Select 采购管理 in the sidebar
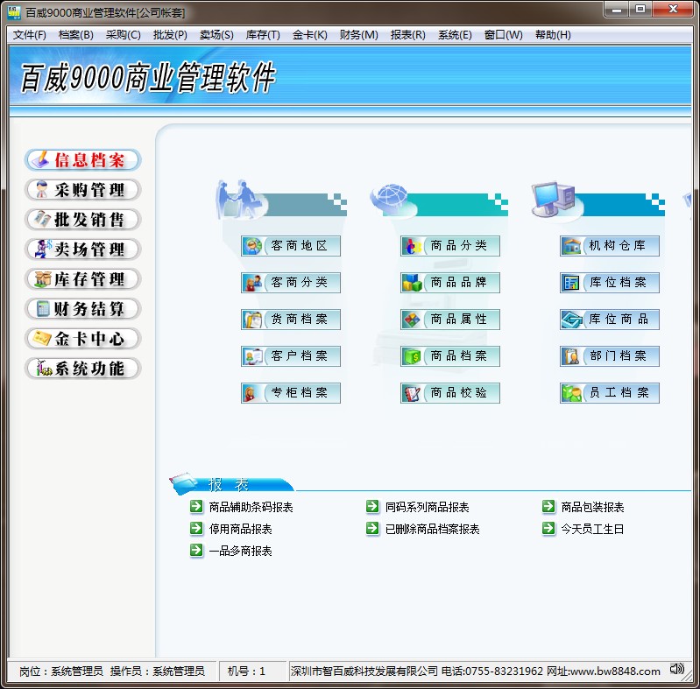 tap(83, 190)
